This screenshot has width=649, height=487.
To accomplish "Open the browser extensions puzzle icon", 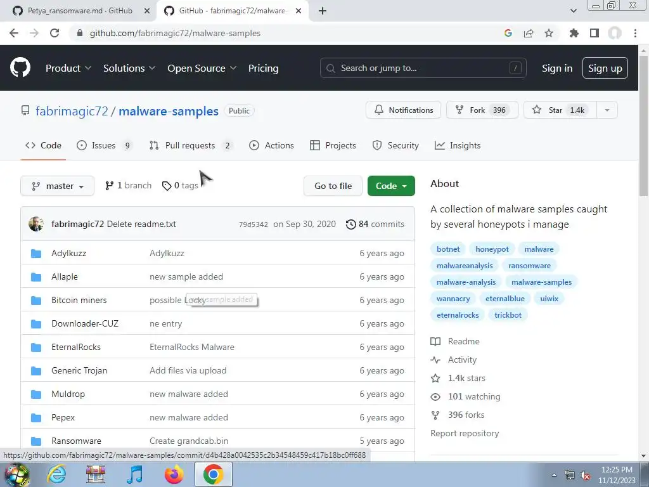I will [574, 33].
